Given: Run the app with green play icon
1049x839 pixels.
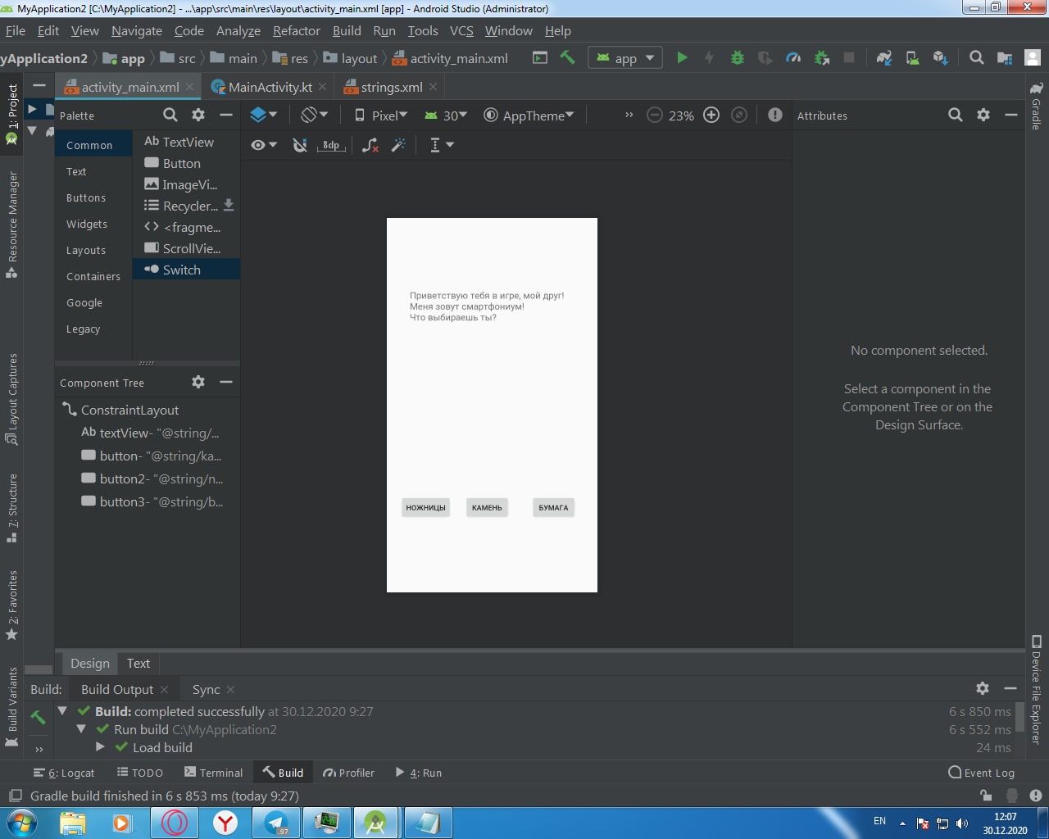Looking at the screenshot, I should tap(682, 57).
